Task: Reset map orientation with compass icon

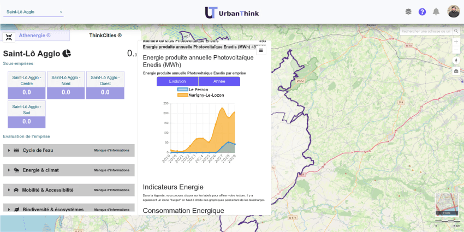Action: [456, 61]
